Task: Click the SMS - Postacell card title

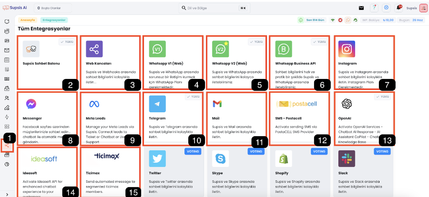Action: click(x=288, y=118)
